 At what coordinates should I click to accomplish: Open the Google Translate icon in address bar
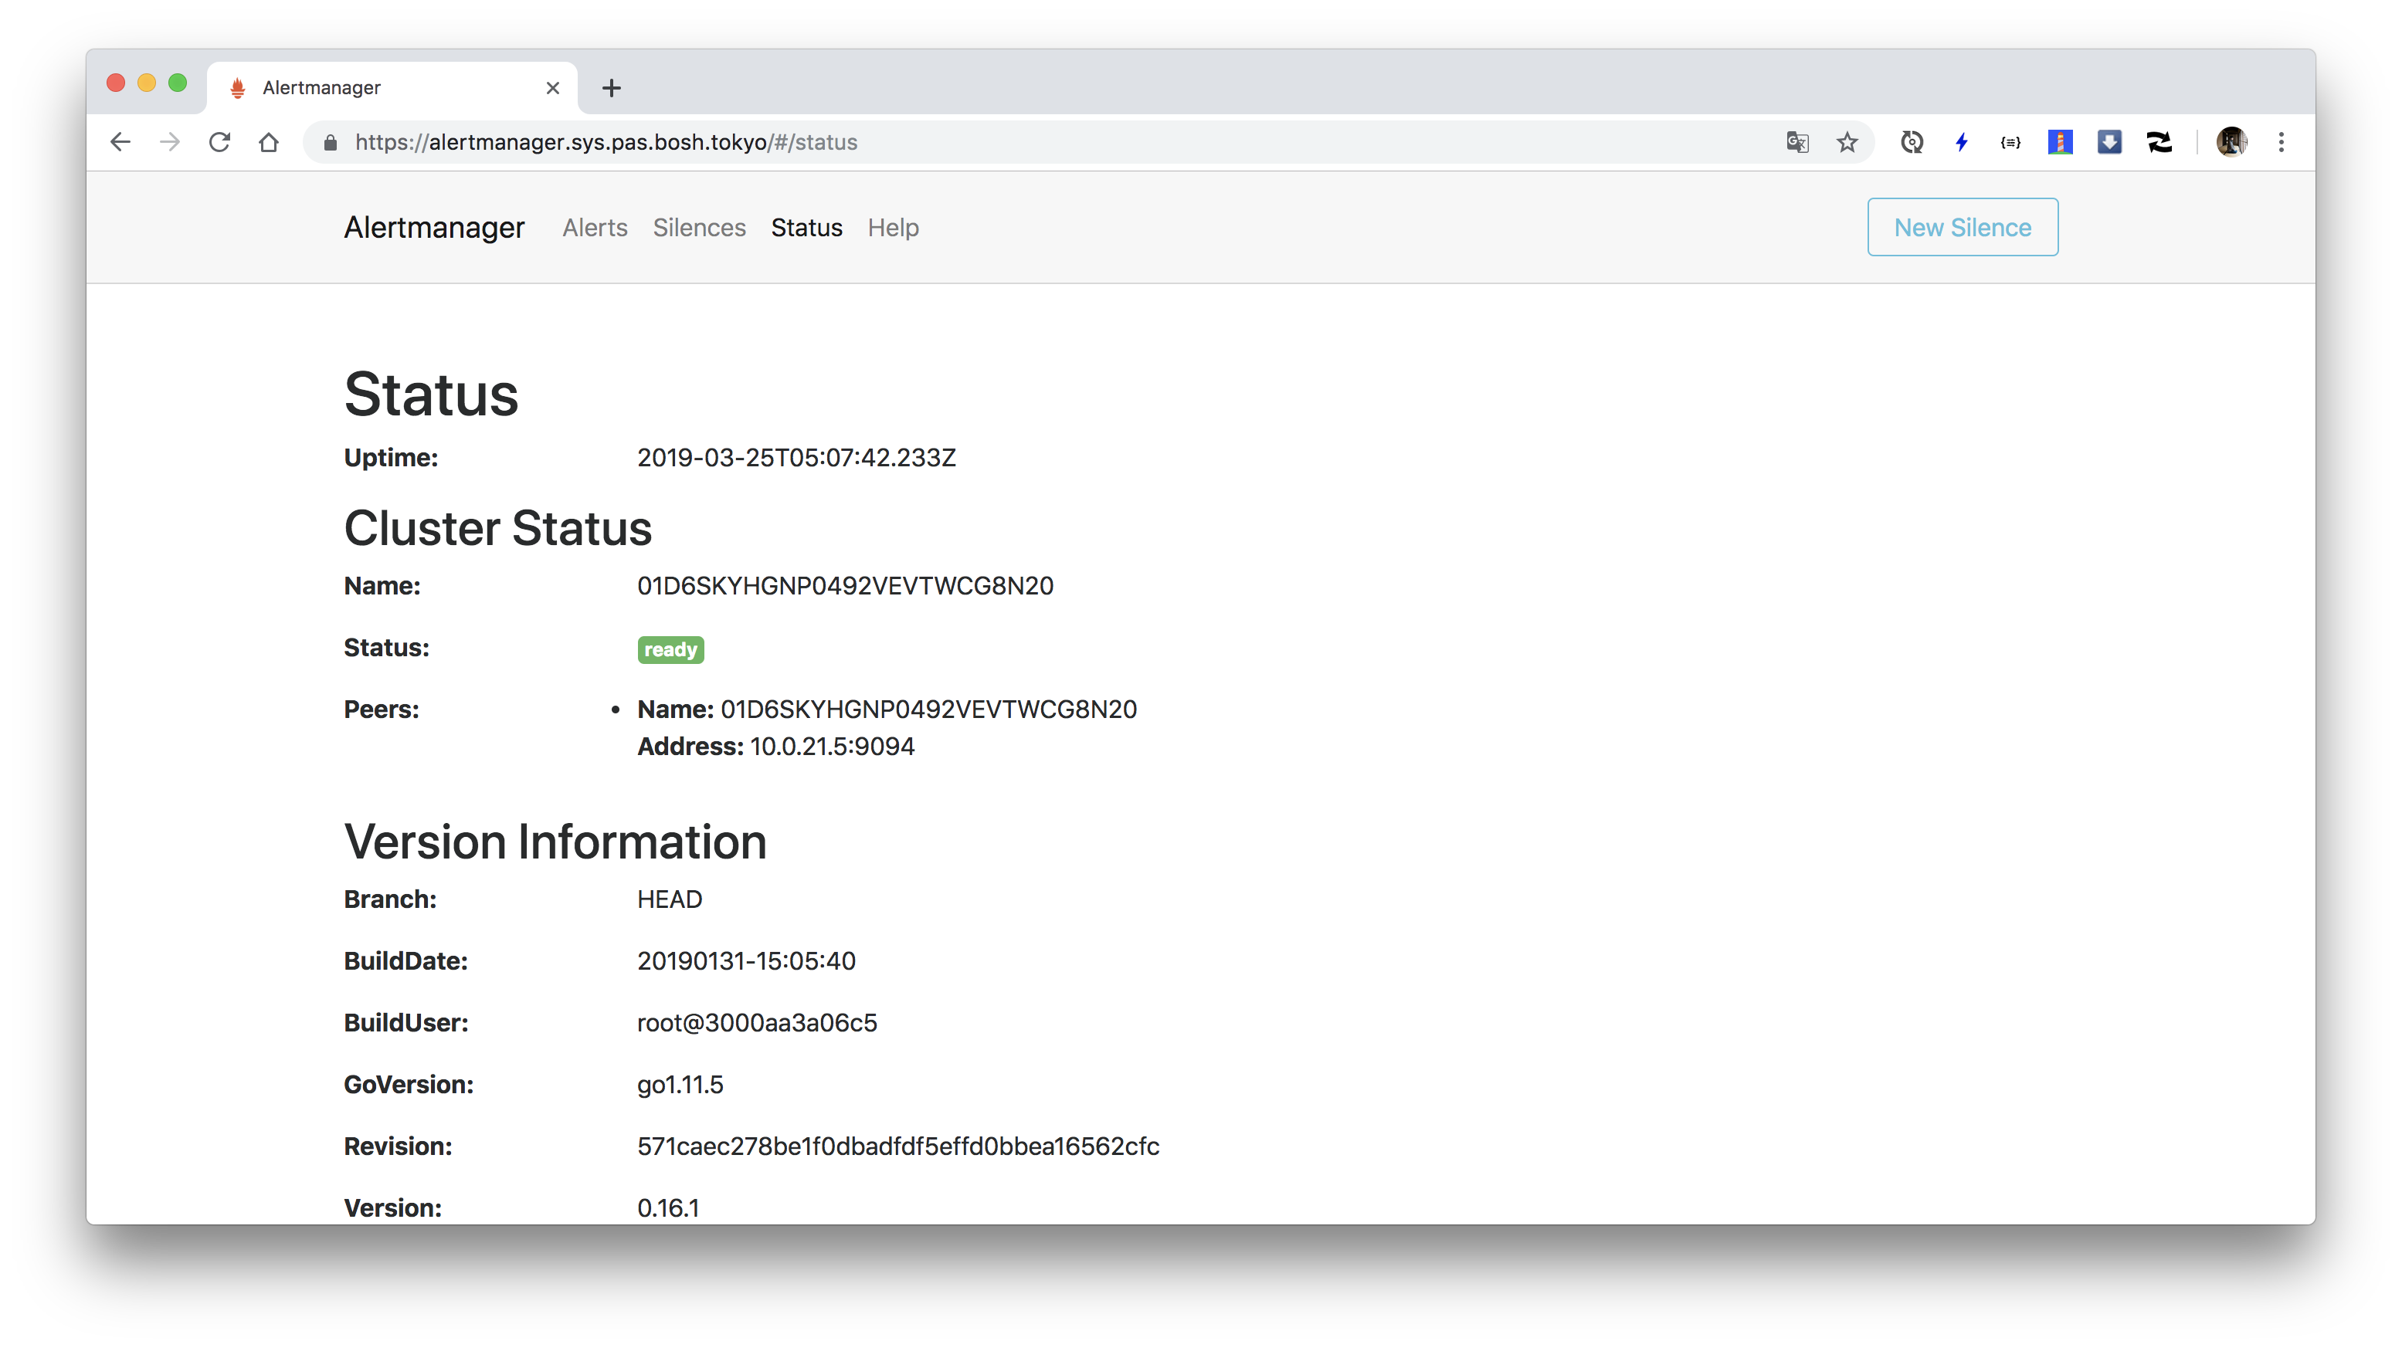tap(1796, 142)
